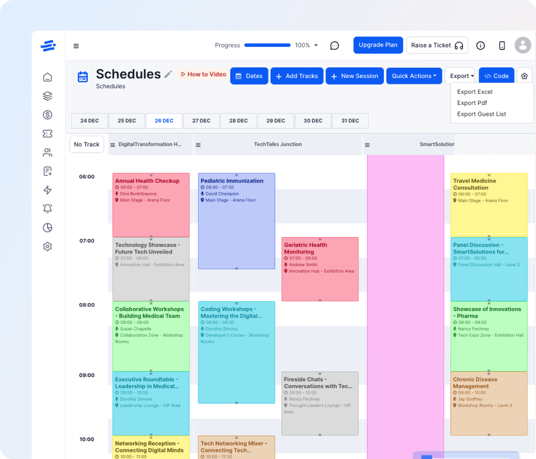The width and height of the screenshot is (536, 459).
Task: Click the Progress bar
Action: tap(267, 45)
